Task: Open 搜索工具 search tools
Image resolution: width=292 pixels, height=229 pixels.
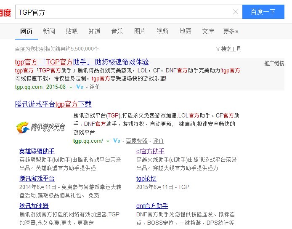Action: click(228, 49)
